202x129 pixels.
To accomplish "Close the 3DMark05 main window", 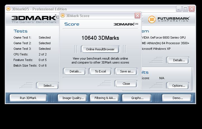I will pos(192,9).
